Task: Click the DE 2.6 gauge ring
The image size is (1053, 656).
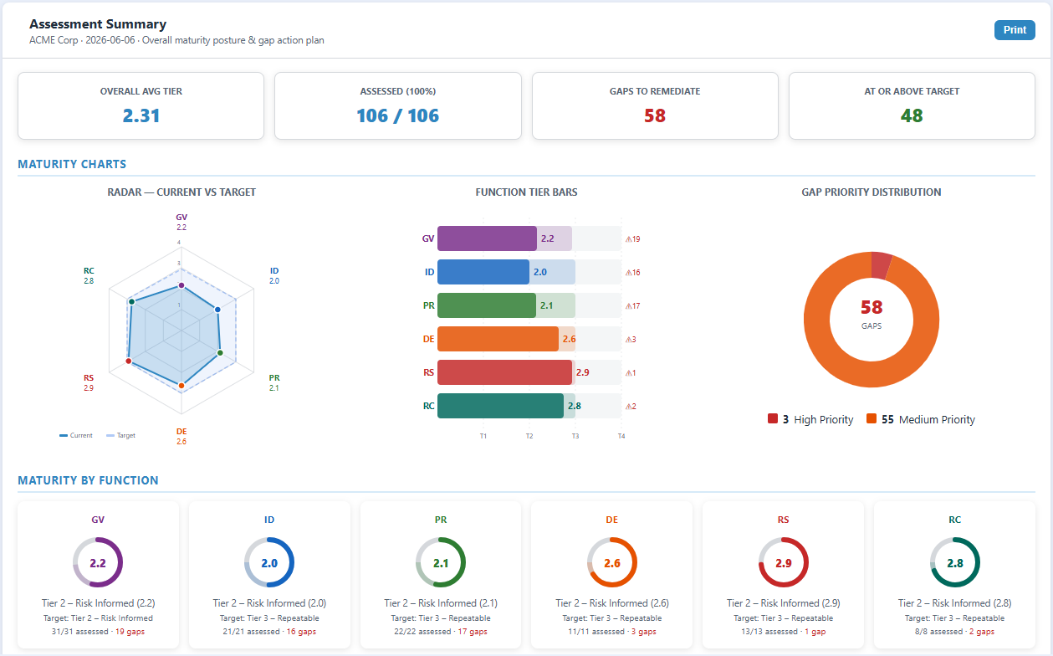Action: pyautogui.click(x=612, y=563)
